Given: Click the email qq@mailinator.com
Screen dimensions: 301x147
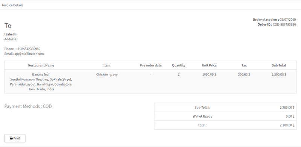Looking at the screenshot, I should coord(29,54).
